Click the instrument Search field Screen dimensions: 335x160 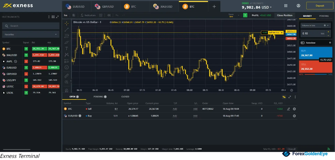pyautogui.click(x=31, y=26)
